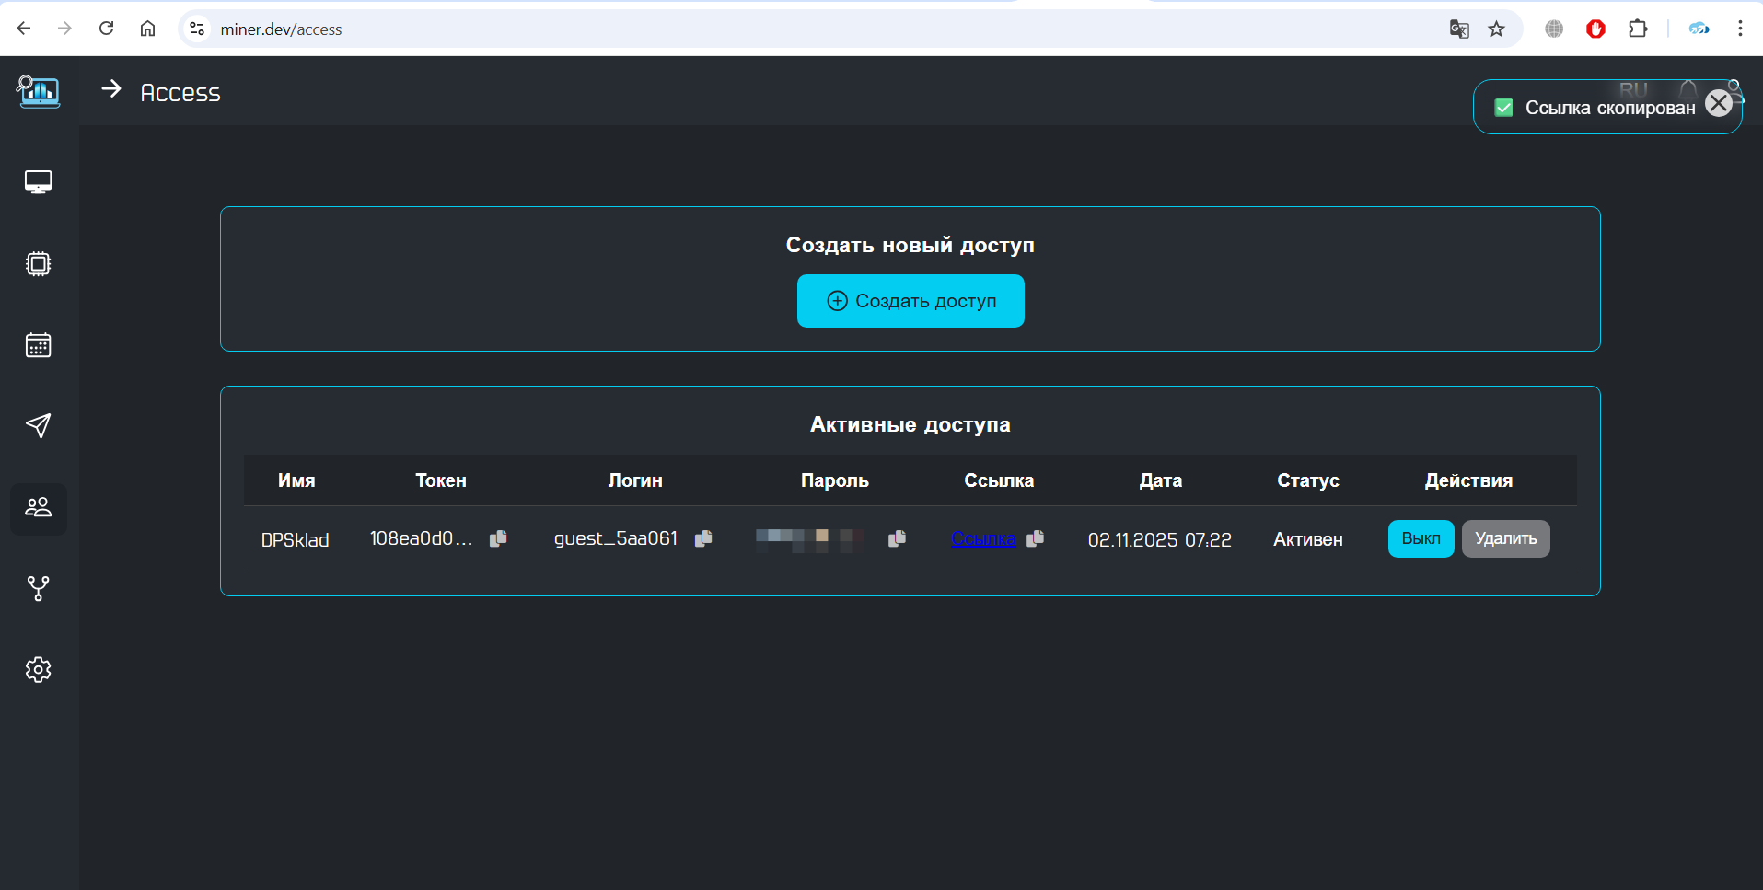The width and height of the screenshot is (1763, 890).
Task: Click the Статус column header
Action: pos(1308,480)
